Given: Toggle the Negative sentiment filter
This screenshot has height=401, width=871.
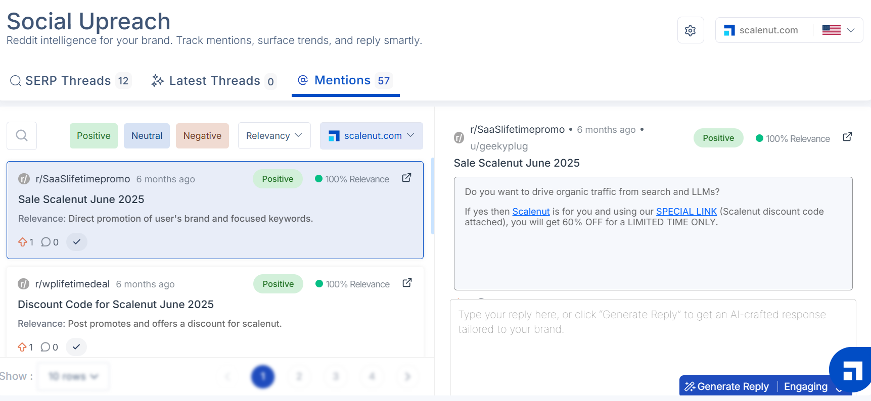Looking at the screenshot, I should pos(202,136).
